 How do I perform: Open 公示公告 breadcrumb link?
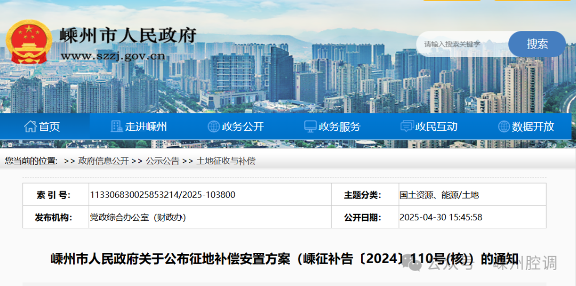tap(162, 161)
